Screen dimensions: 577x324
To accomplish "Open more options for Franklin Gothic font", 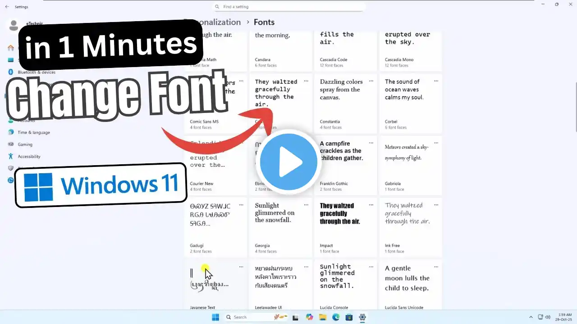I will [371, 143].
